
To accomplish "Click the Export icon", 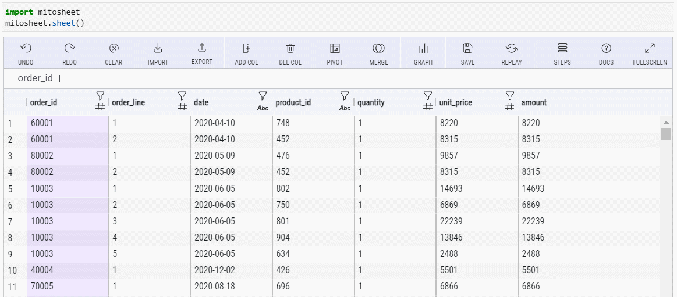I will tap(202, 49).
